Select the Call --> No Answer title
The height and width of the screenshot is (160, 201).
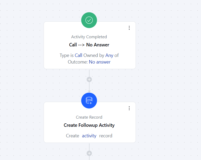point(89,45)
